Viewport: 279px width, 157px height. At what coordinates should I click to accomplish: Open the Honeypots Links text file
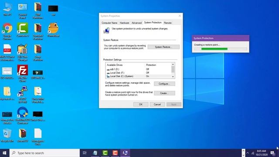click(38, 137)
